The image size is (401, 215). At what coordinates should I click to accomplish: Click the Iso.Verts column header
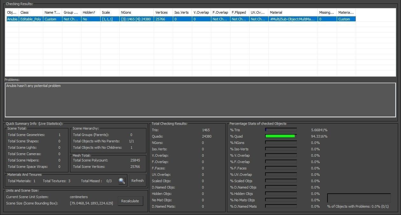point(182,12)
